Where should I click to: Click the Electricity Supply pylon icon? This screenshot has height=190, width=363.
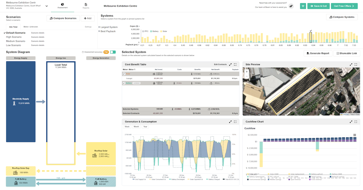(x=14, y=103)
